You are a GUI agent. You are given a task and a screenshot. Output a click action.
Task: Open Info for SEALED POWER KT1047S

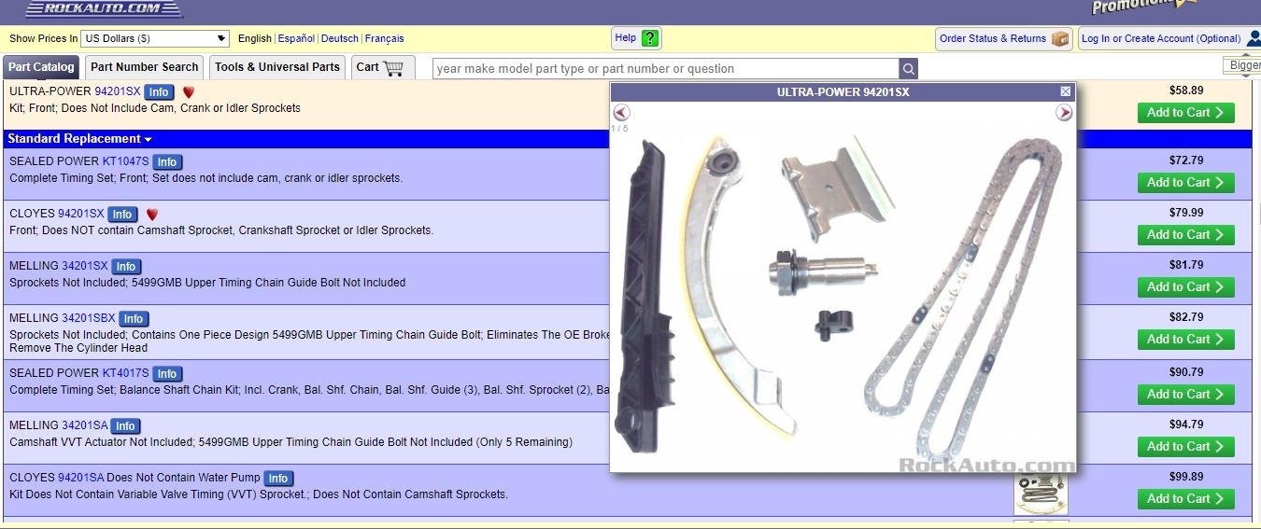[x=167, y=161]
